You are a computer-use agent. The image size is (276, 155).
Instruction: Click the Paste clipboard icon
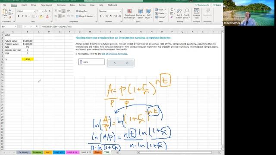point(5,12)
